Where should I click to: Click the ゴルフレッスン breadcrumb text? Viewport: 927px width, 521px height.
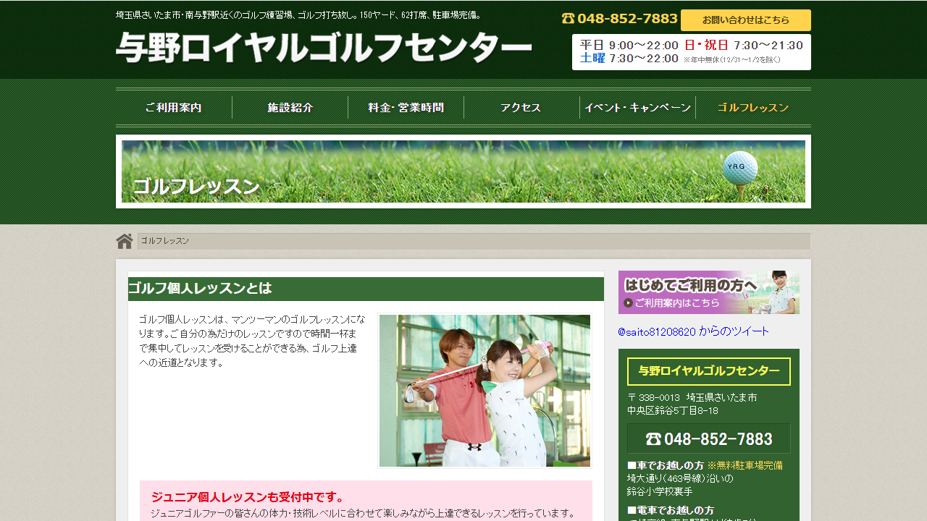[165, 241]
